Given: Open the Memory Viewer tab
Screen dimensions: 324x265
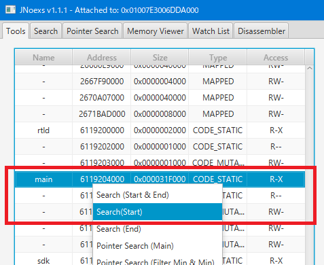Looking at the screenshot, I should click(156, 31).
